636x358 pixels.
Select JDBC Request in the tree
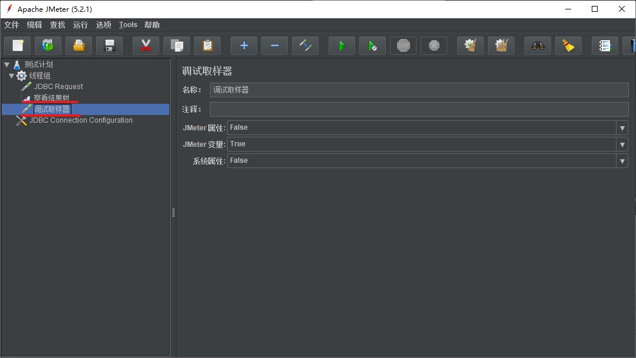58,86
